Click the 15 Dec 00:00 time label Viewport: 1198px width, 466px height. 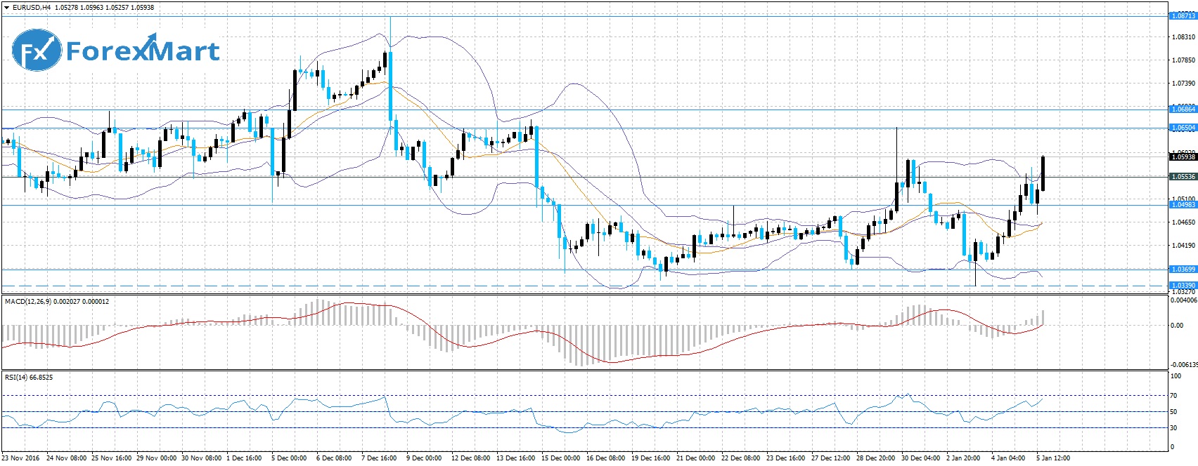pos(561,458)
